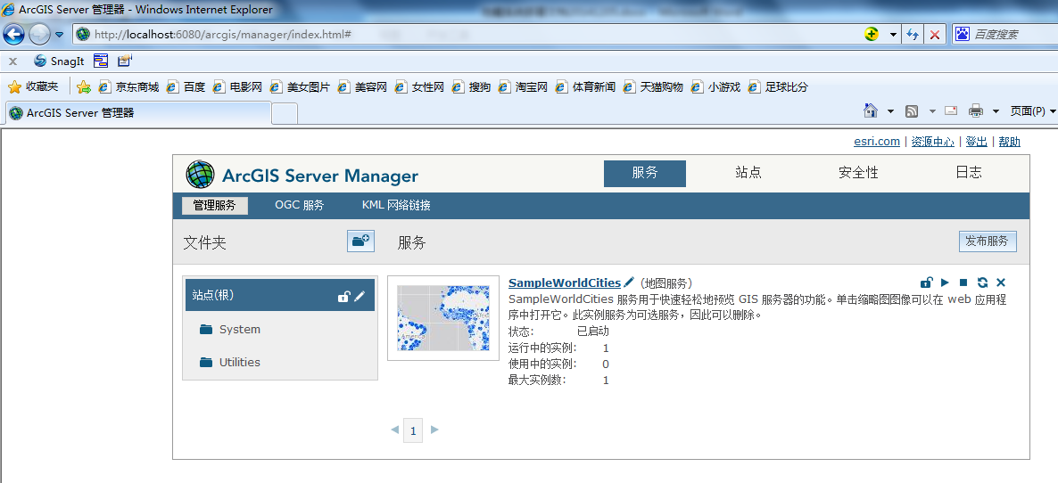Viewport: 1058px width, 483px height.
Task: Click the Print printer icon
Action: click(x=976, y=111)
